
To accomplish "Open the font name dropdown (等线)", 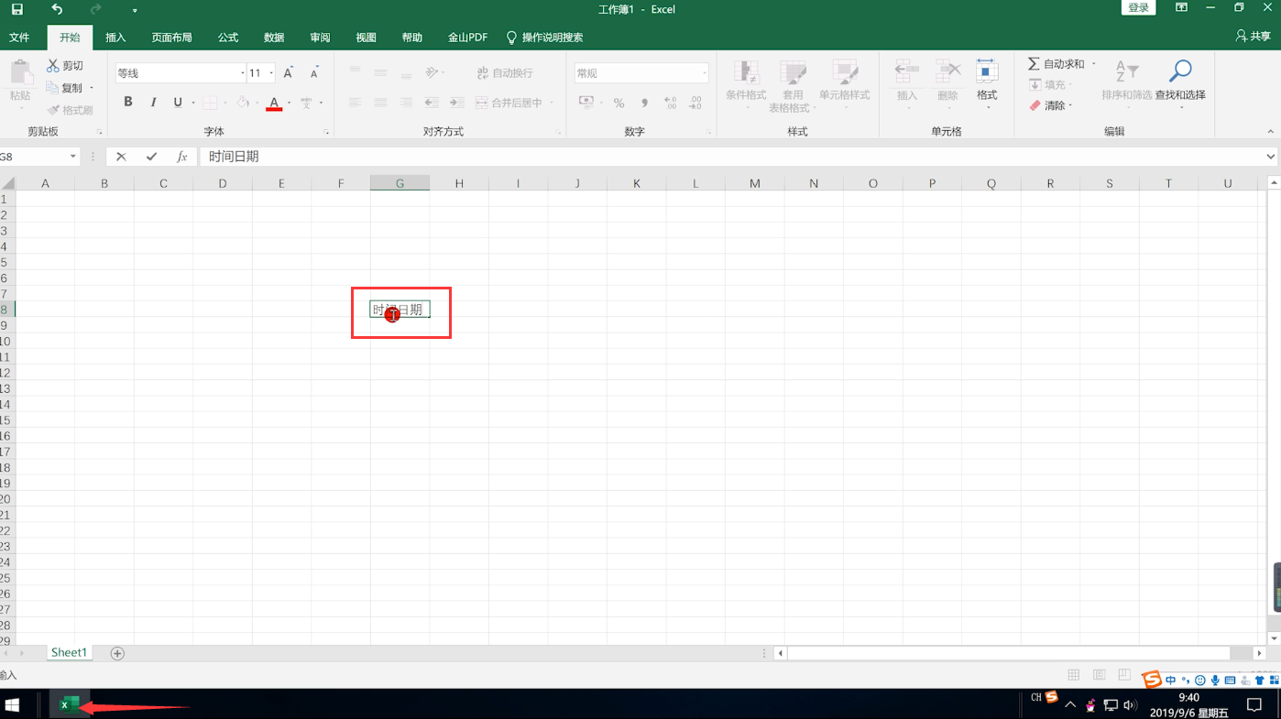I will click(x=243, y=73).
